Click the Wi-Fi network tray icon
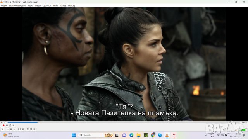 pyautogui.click(x=218, y=135)
